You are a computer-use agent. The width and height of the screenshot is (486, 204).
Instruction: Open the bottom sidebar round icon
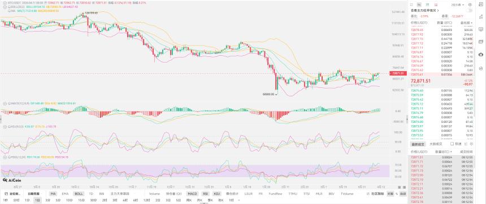click(x=481, y=68)
